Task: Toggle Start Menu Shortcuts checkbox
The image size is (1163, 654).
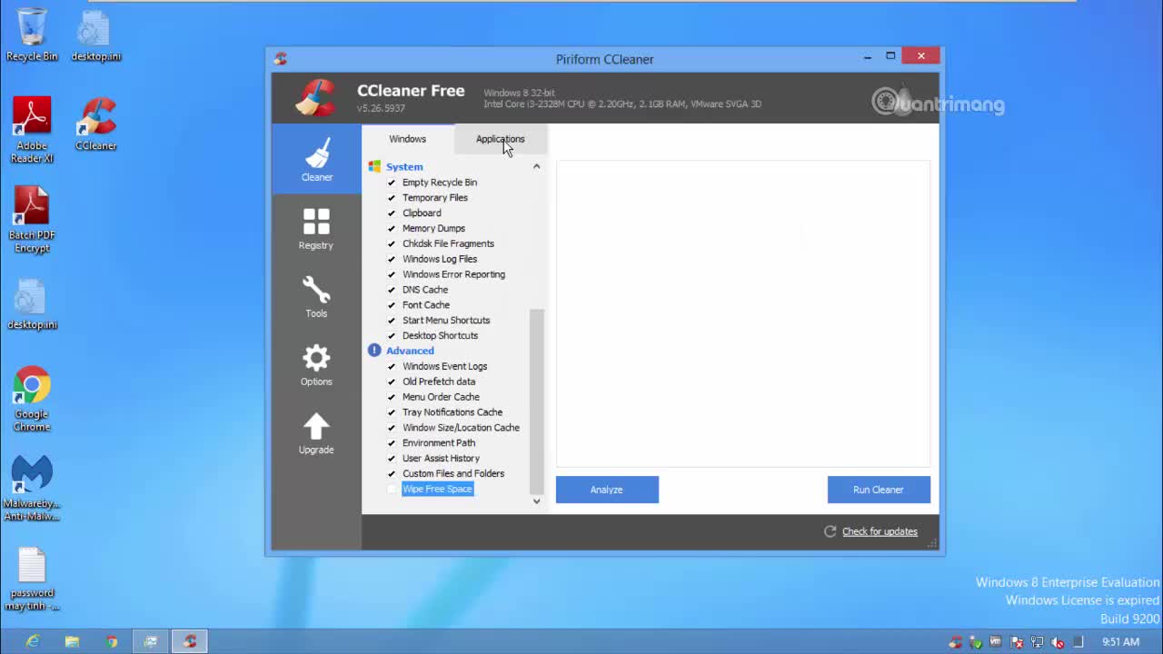Action: point(392,321)
